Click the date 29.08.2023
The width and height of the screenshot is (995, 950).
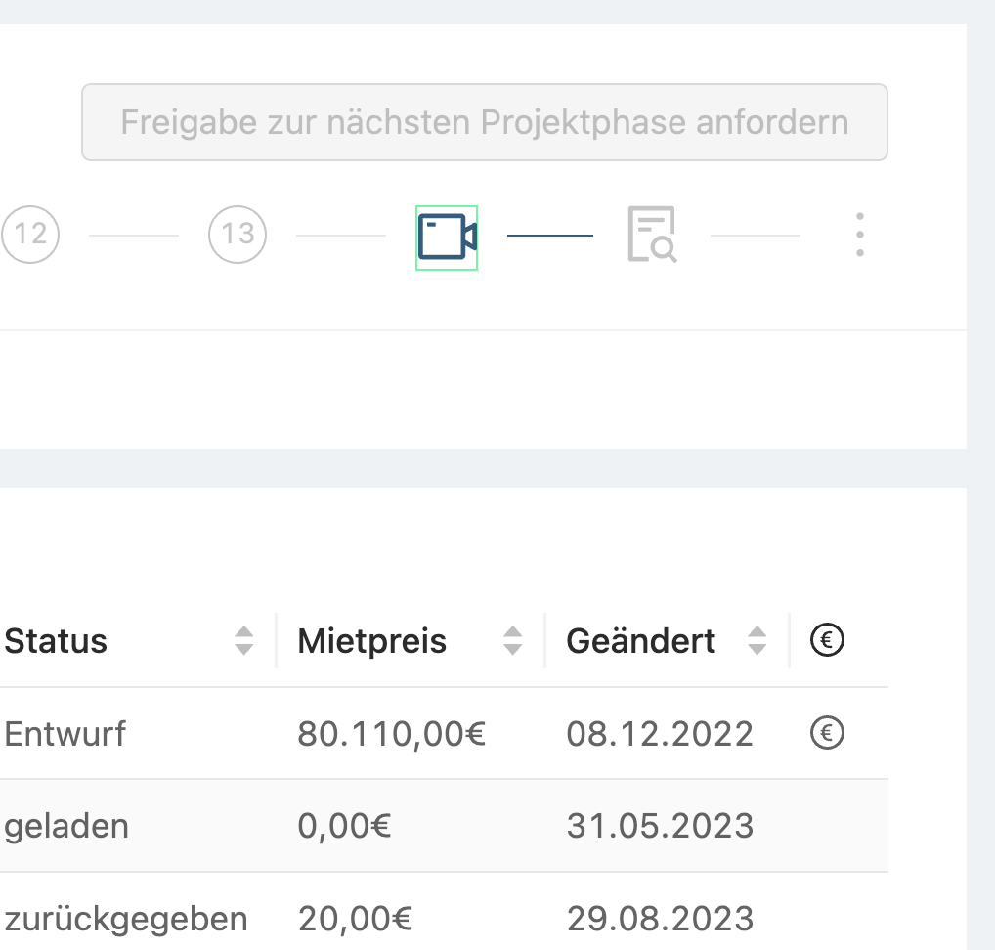(x=660, y=919)
